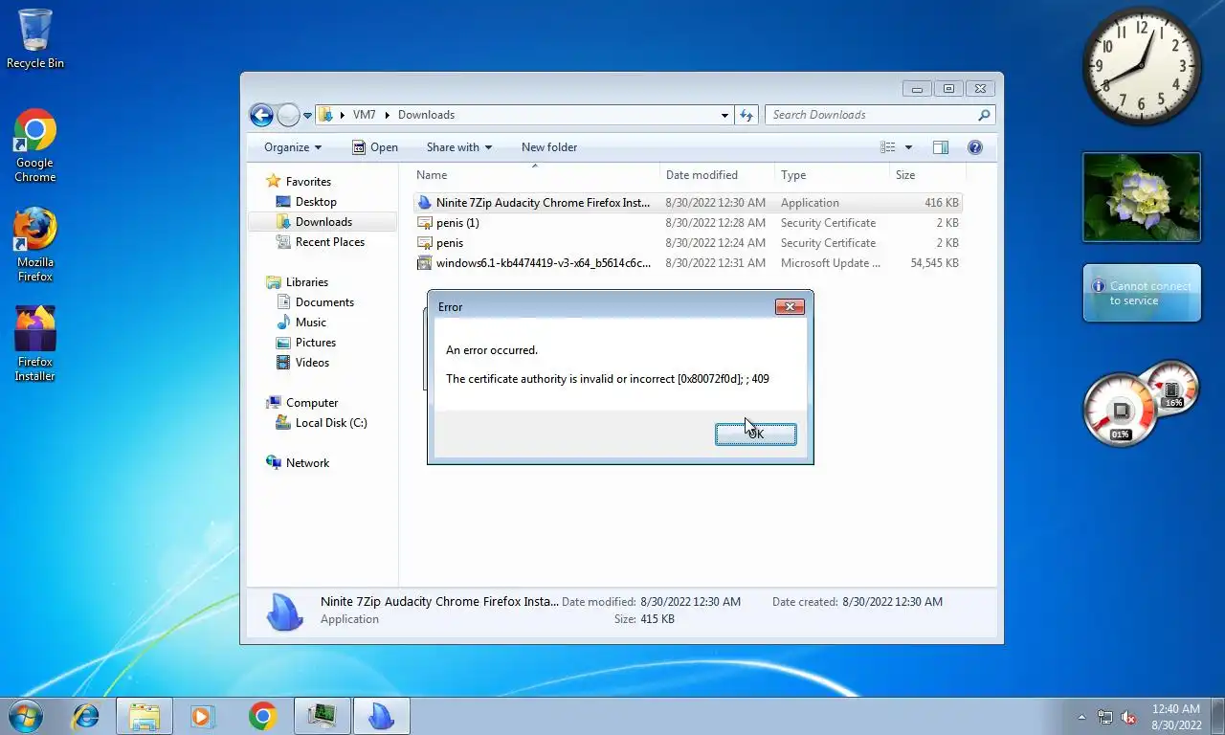Open the Organize menu
Viewport: 1225px width, 735px height.
pos(293,147)
